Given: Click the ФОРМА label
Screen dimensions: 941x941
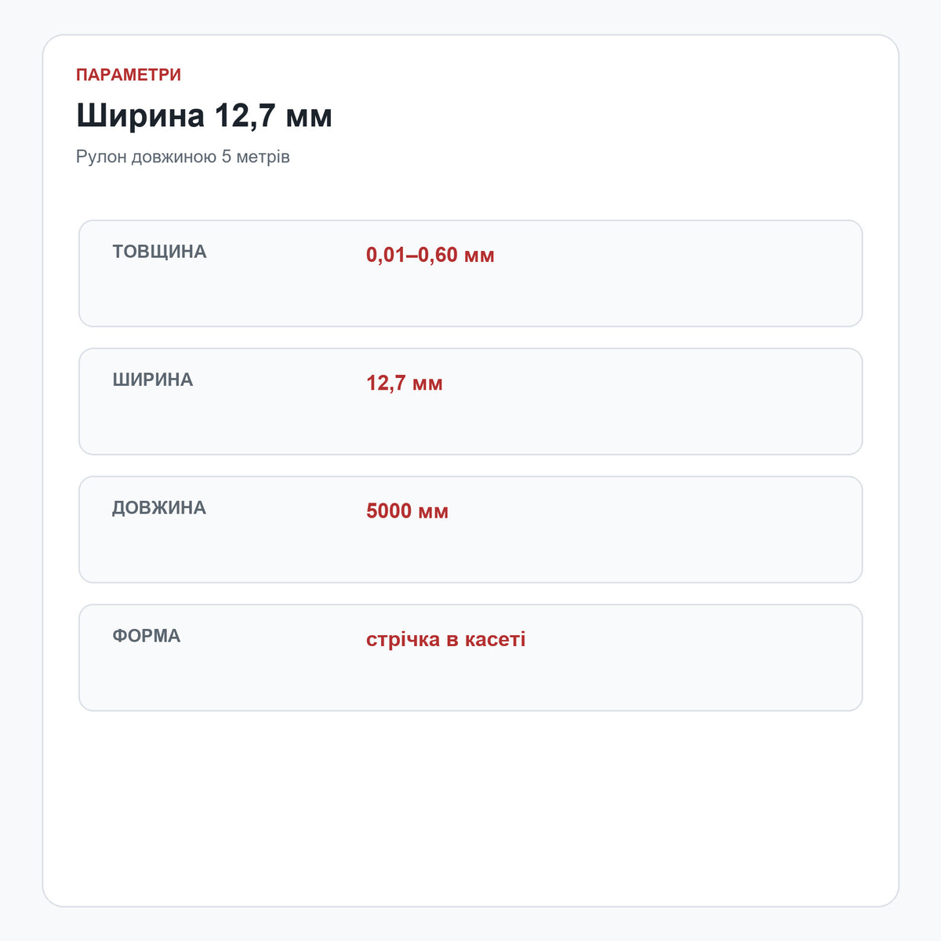Looking at the screenshot, I should tap(146, 636).
